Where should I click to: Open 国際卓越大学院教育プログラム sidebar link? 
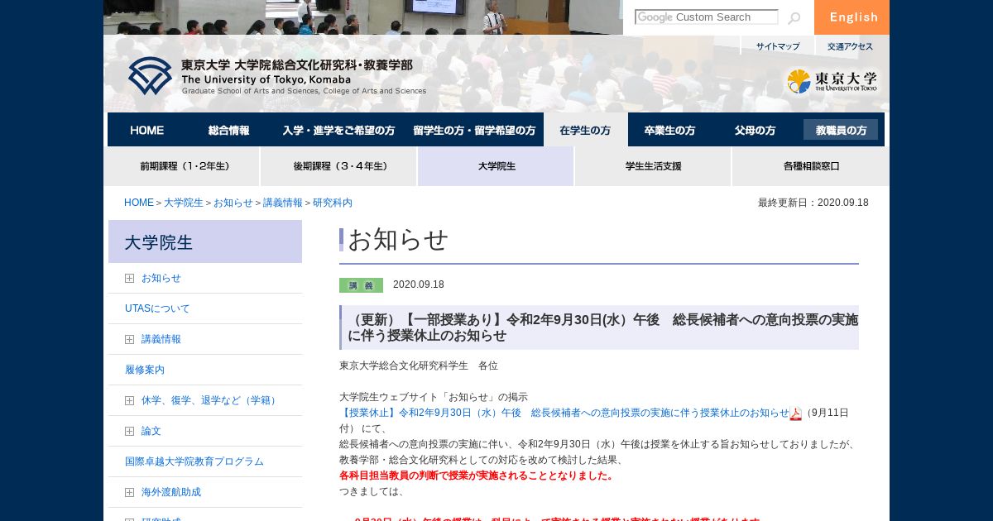194,462
